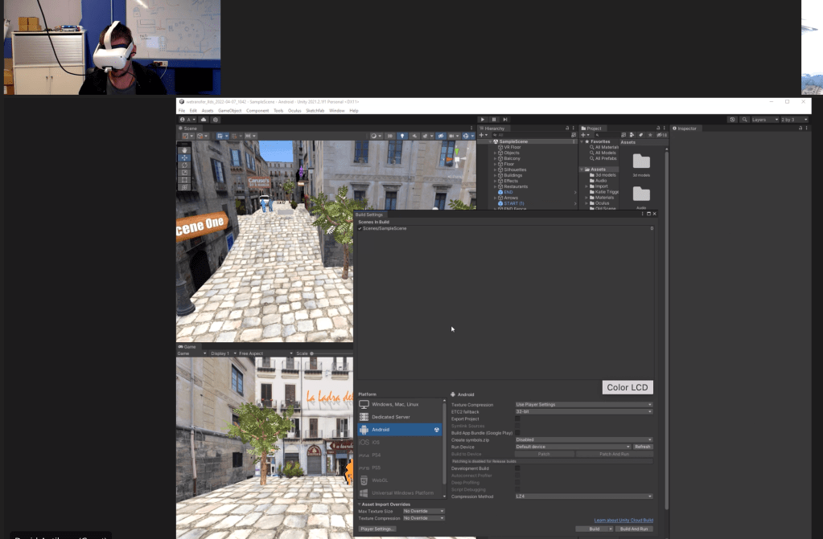The width and height of the screenshot is (823, 539).
Task: Click the global search magnifier icon
Action: [743, 120]
